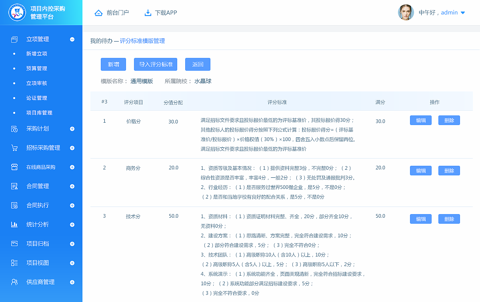The height and width of the screenshot is (302, 480).
Task: Click the 导入评分标准 button
Action: [x=155, y=64]
